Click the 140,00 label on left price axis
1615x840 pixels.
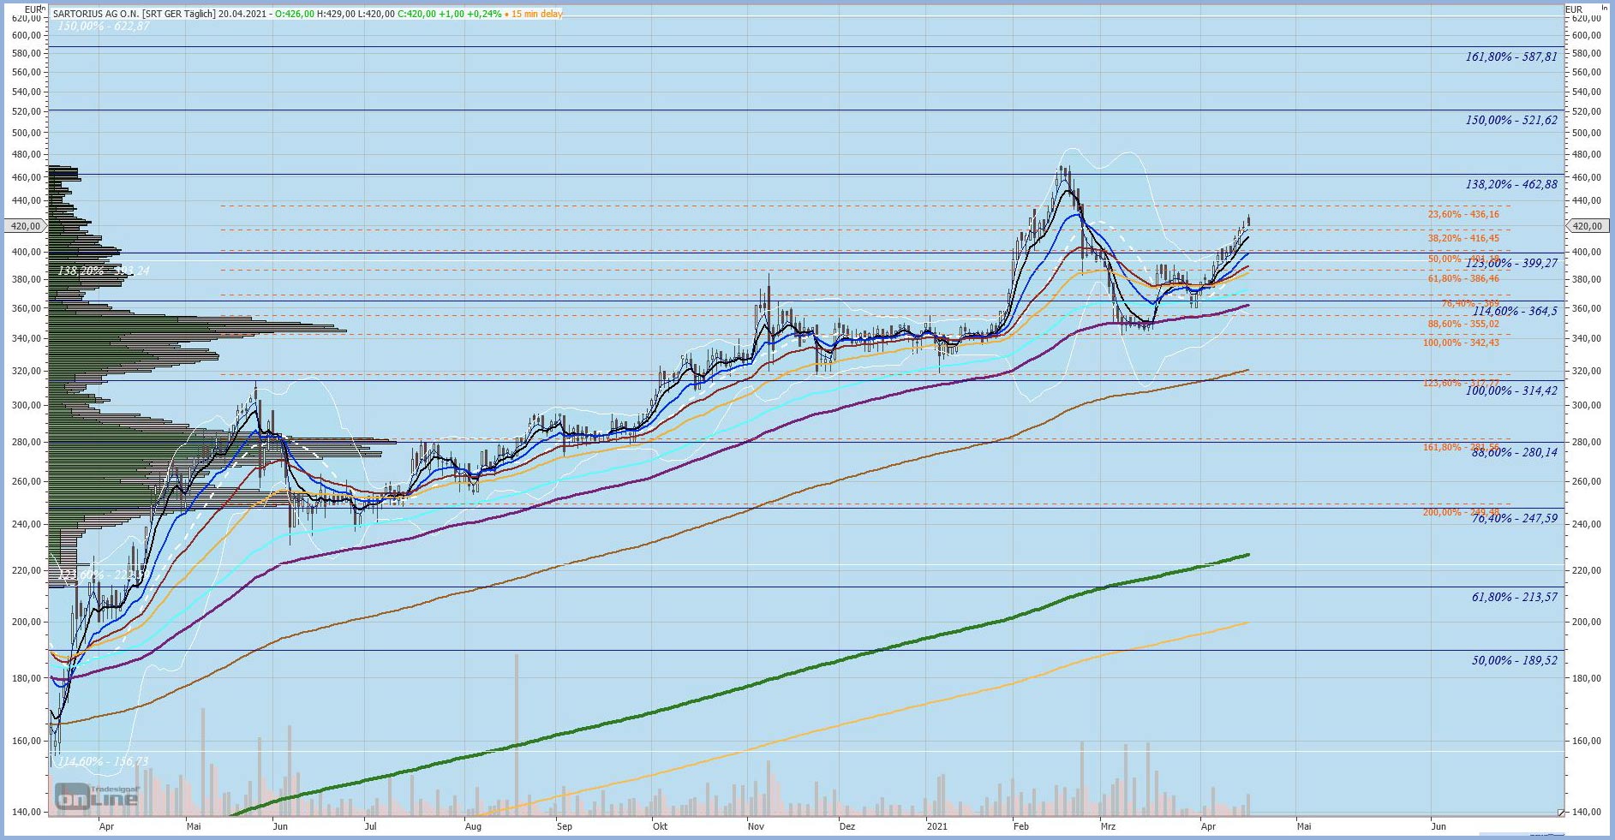coord(27,812)
